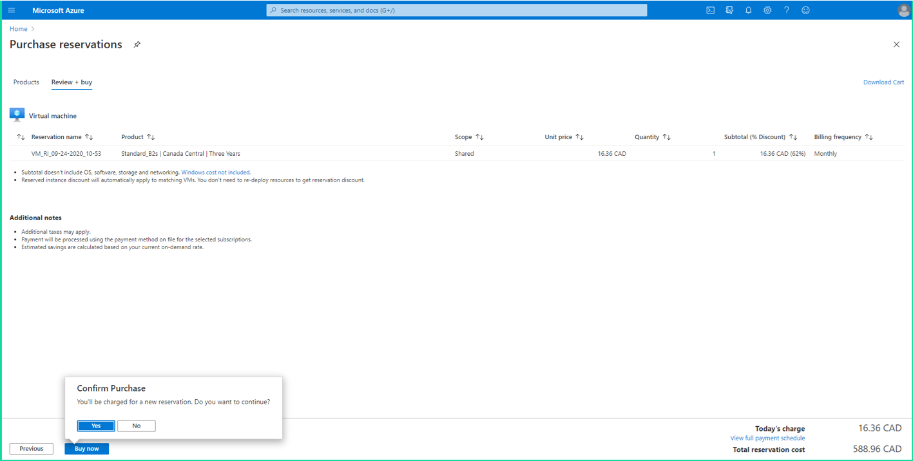This screenshot has width=913, height=461.
Task: Show notifications bell panel
Action: coord(748,10)
